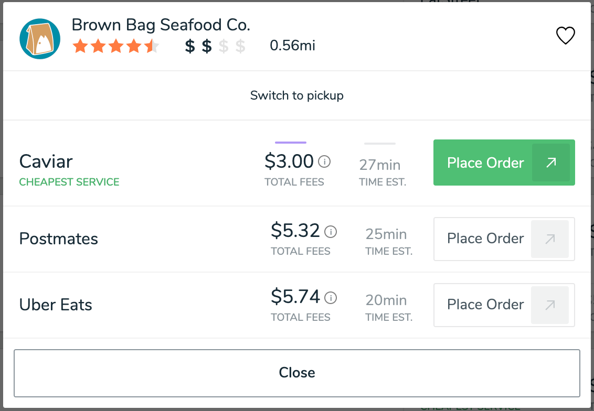594x411 pixels.
Task: Place order via Postmates
Action: [x=504, y=239]
